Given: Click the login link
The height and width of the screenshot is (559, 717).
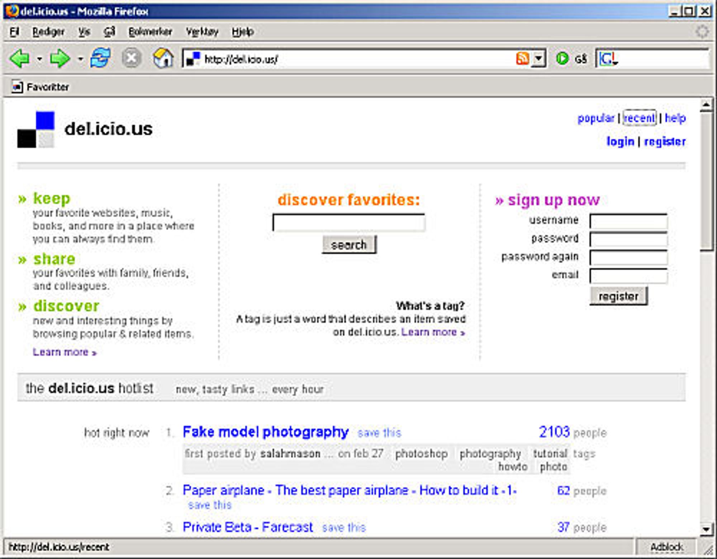Looking at the screenshot, I should (x=620, y=142).
